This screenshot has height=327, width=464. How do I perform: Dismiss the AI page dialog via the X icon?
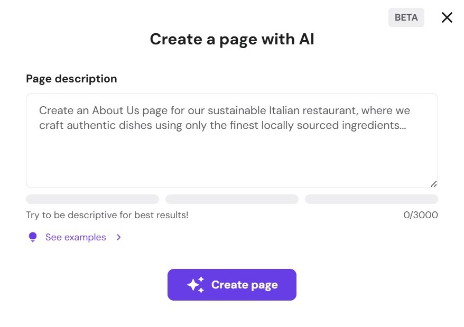coord(447,17)
